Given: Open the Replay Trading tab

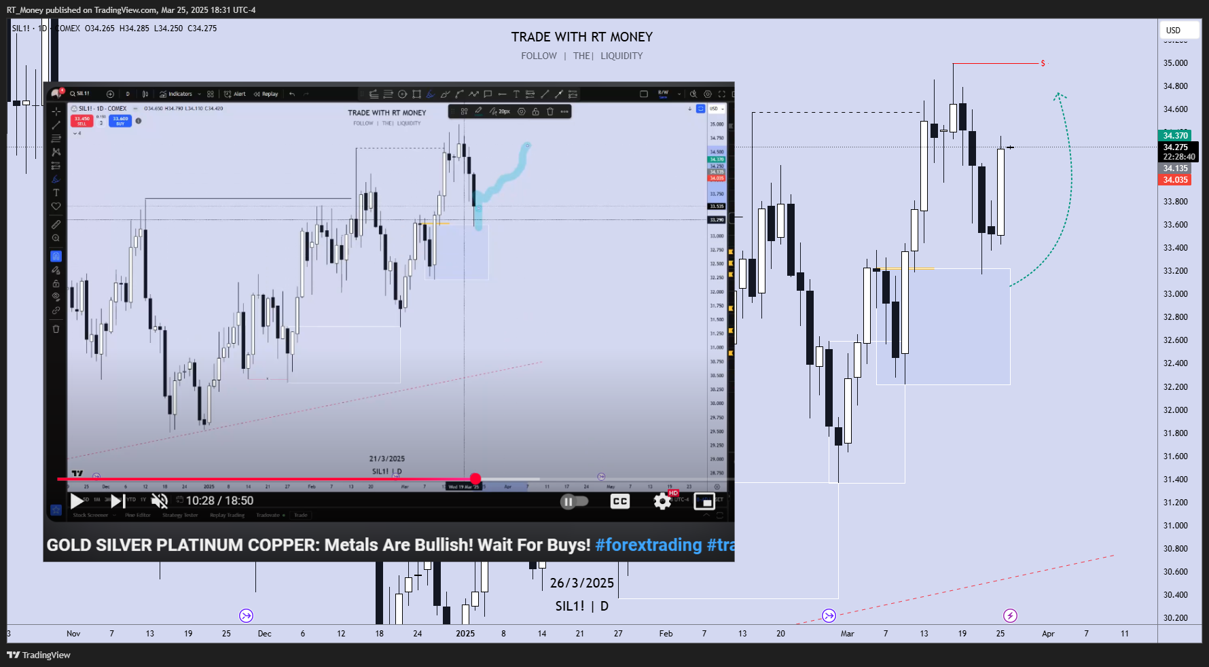Looking at the screenshot, I should pos(227,516).
